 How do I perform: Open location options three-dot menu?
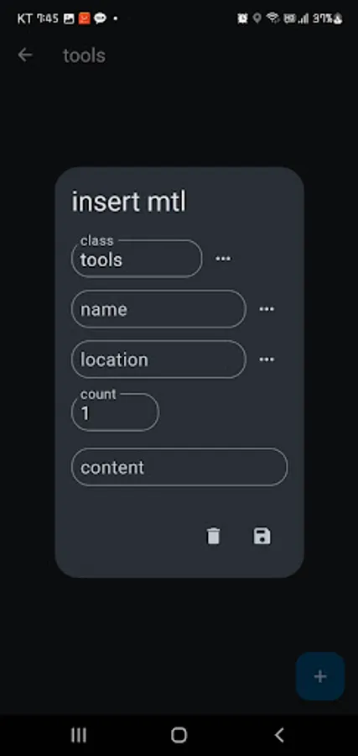click(x=267, y=360)
